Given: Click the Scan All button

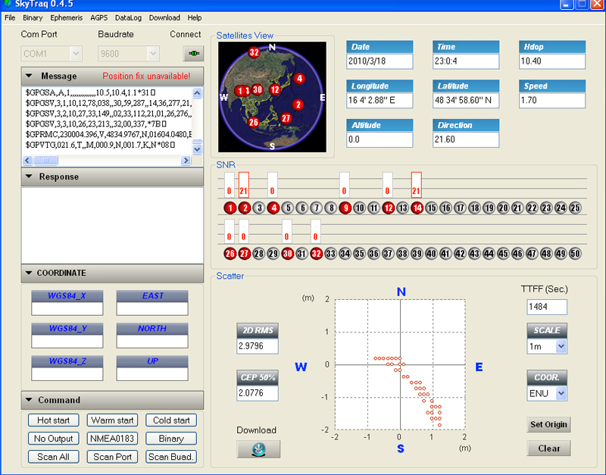Looking at the screenshot, I should pos(53,457).
